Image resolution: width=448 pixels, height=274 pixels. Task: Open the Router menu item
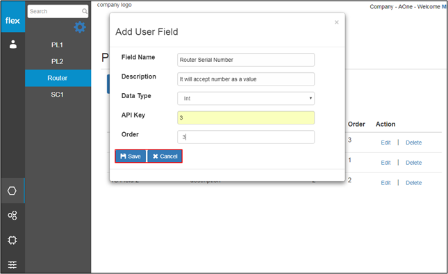click(x=58, y=78)
